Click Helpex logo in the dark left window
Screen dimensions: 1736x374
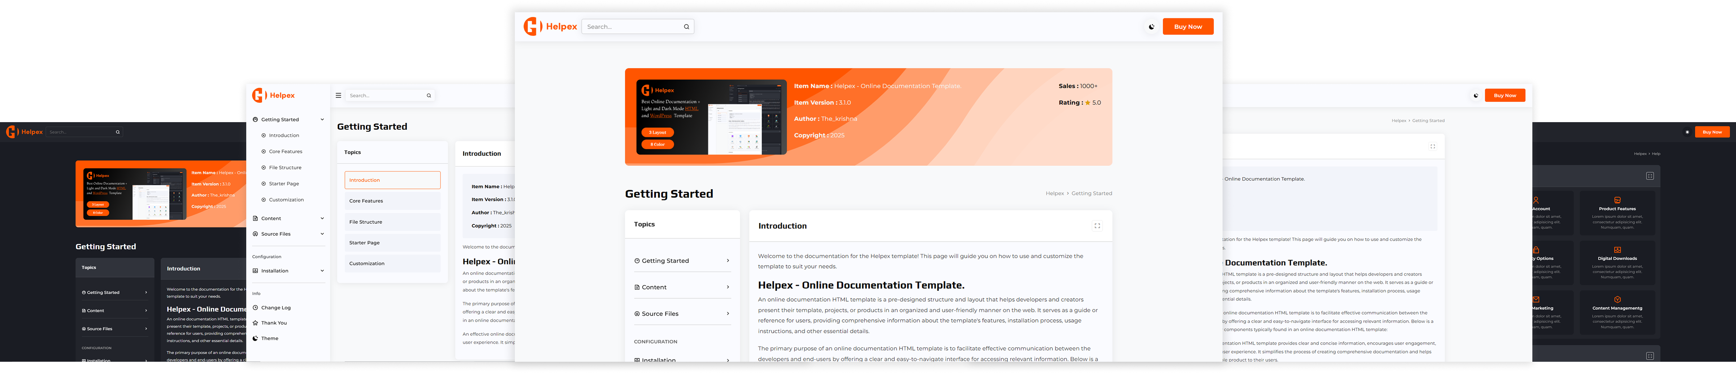24,132
